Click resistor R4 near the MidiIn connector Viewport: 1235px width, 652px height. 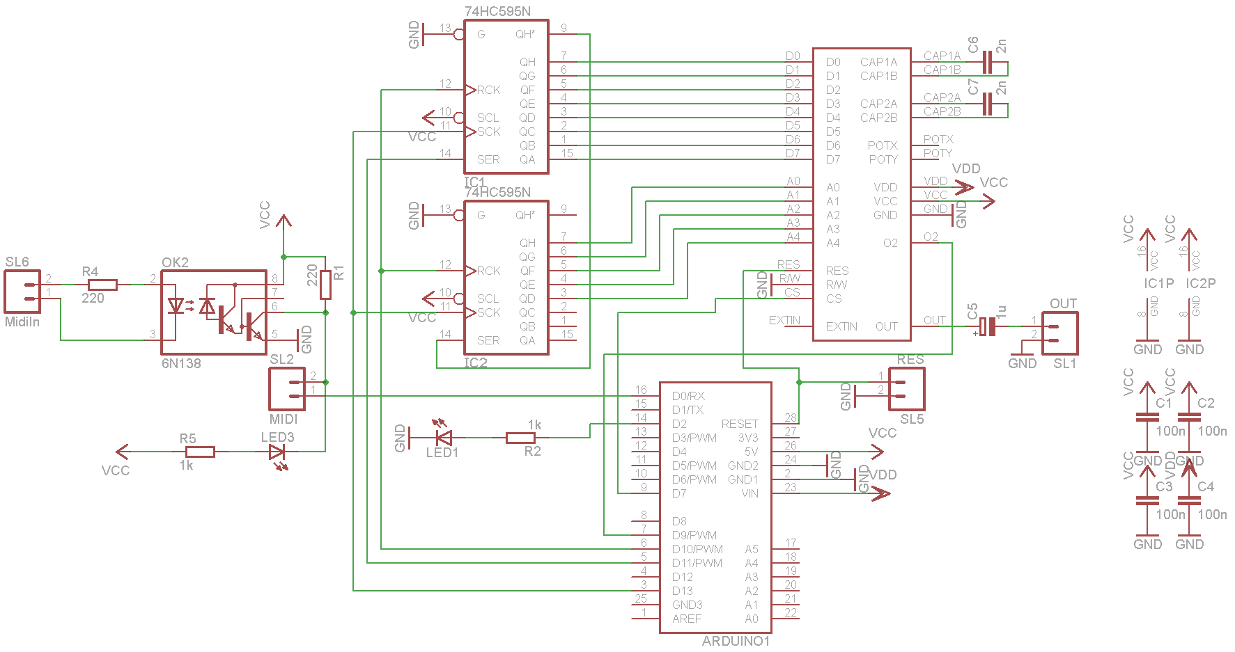click(102, 285)
